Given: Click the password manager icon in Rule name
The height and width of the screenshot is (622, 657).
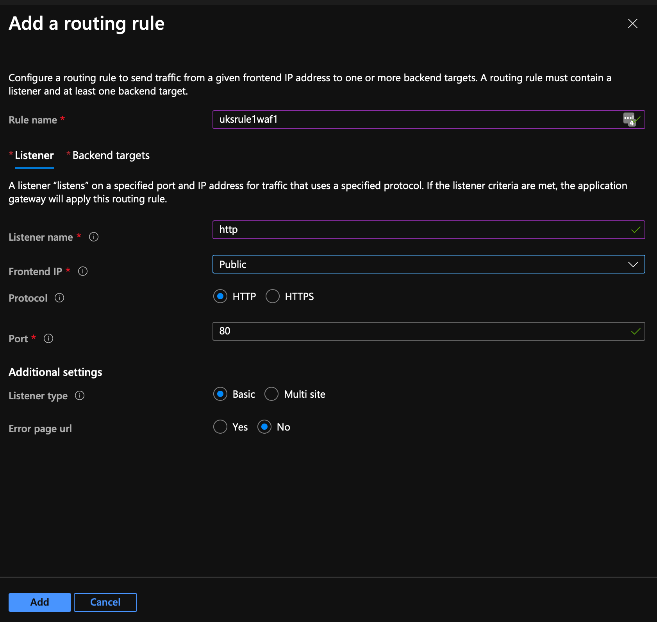Looking at the screenshot, I should click(x=629, y=119).
